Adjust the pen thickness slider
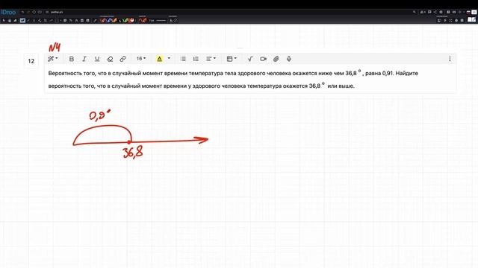 click(x=161, y=20)
